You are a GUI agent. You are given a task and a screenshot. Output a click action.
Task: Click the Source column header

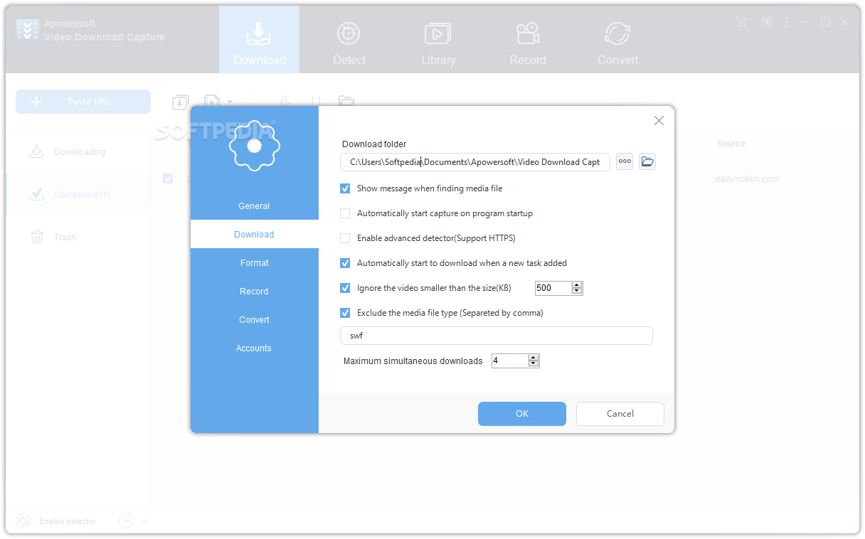(731, 144)
